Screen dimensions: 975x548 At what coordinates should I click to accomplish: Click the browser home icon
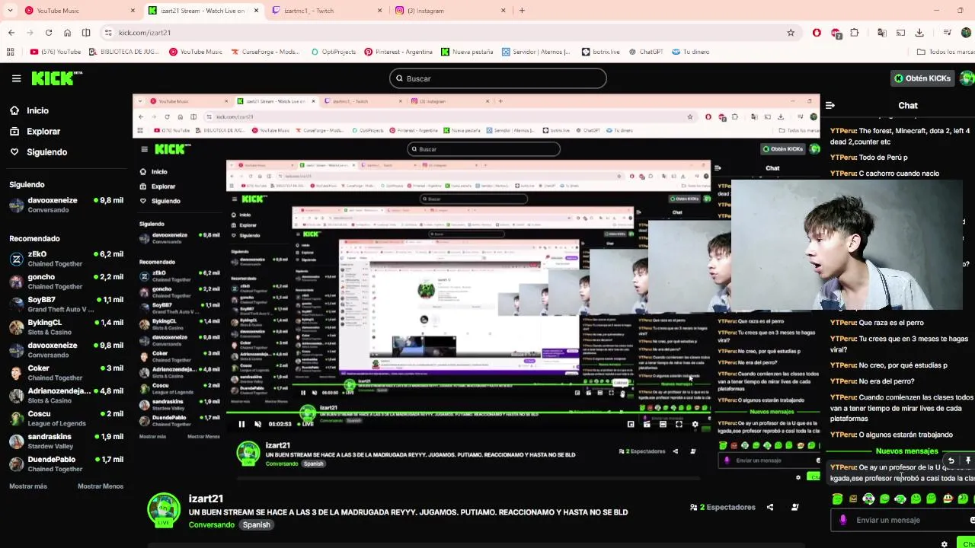coord(67,33)
